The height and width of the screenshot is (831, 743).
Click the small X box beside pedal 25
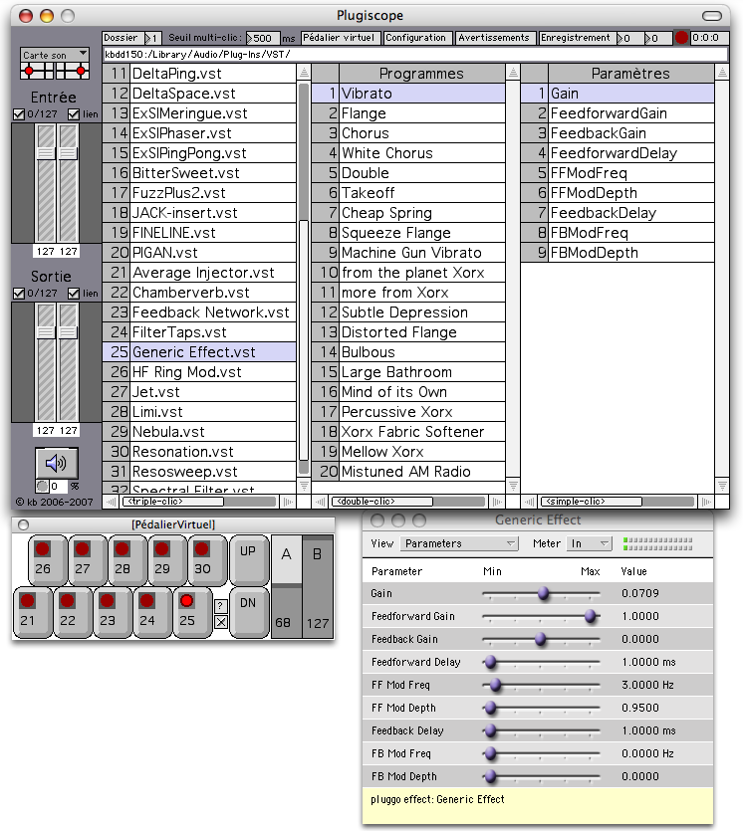click(221, 622)
